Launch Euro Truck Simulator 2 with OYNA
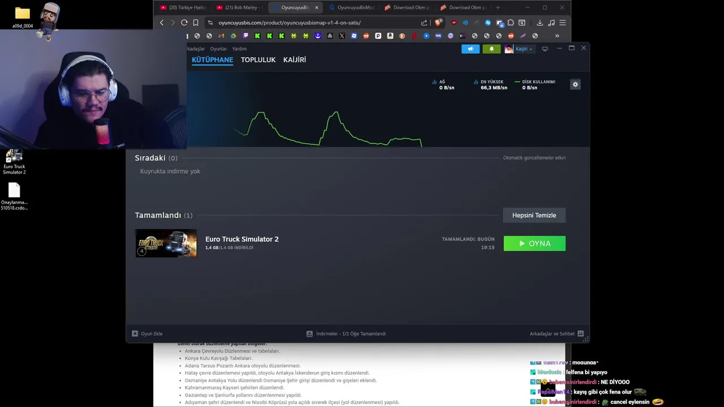 pyautogui.click(x=535, y=243)
